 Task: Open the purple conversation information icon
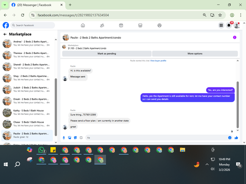[235, 37]
